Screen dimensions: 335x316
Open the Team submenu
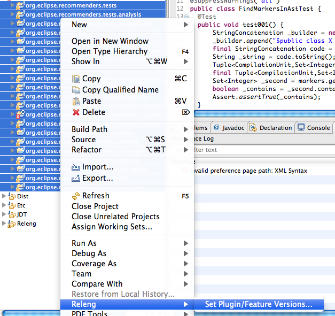pos(127,274)
